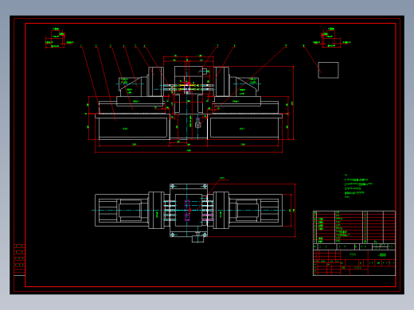This screenshot has height=310, width=414.
Task: Select the small square at top right
Action: click(328, 70)
